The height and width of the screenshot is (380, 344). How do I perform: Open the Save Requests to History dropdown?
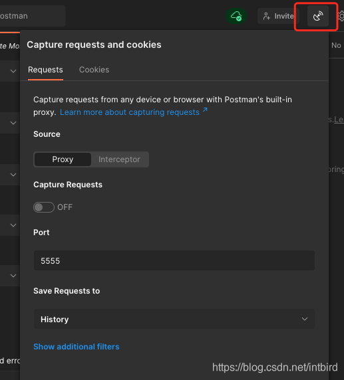[174, 319]
